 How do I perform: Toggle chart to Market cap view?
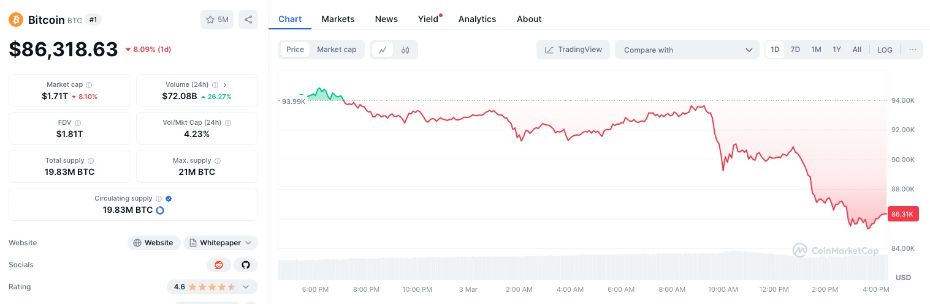[x=337, y=50]
